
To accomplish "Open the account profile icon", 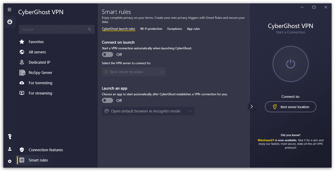I will (10, 149).
